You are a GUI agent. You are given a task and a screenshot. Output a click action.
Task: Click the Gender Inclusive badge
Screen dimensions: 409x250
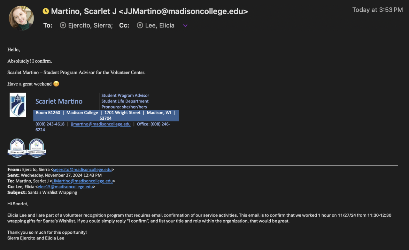click(x=17, y=148)
